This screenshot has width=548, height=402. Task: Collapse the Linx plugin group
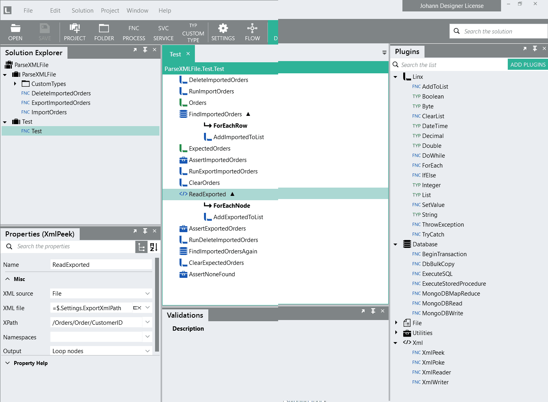click(x=396, y=77)
